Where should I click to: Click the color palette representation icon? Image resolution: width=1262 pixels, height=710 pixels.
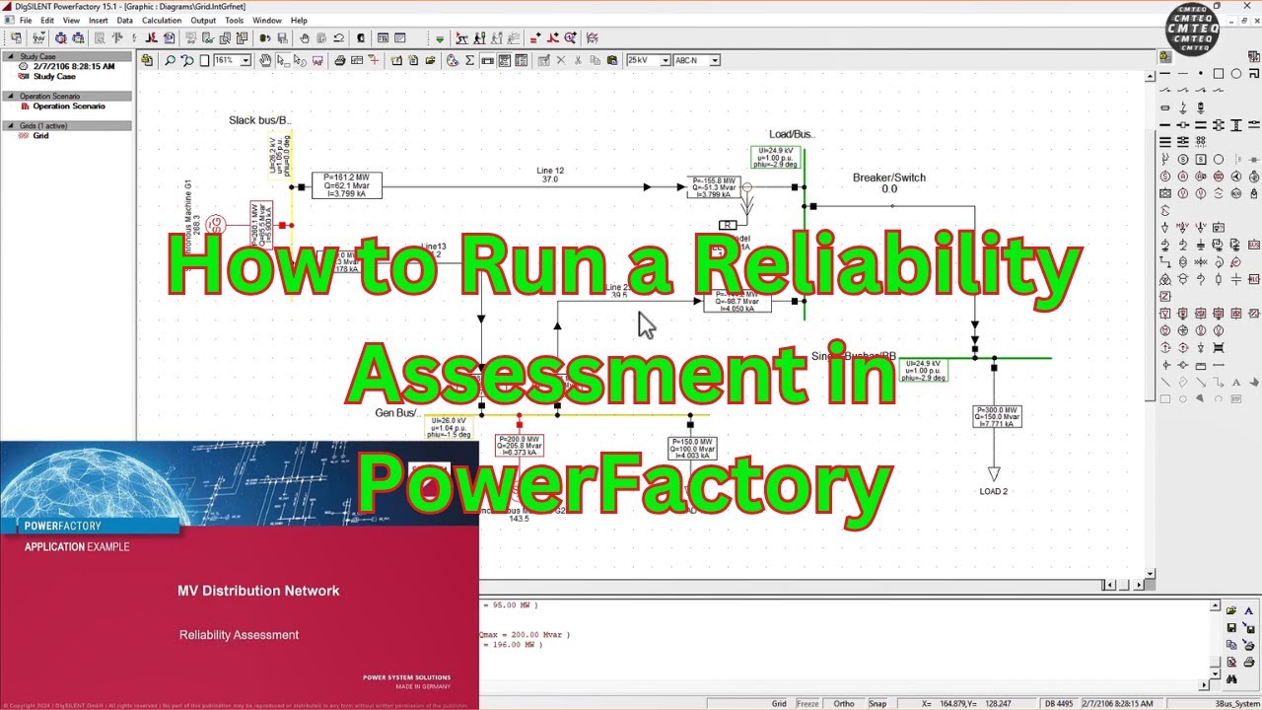click(x=452, y=60)
